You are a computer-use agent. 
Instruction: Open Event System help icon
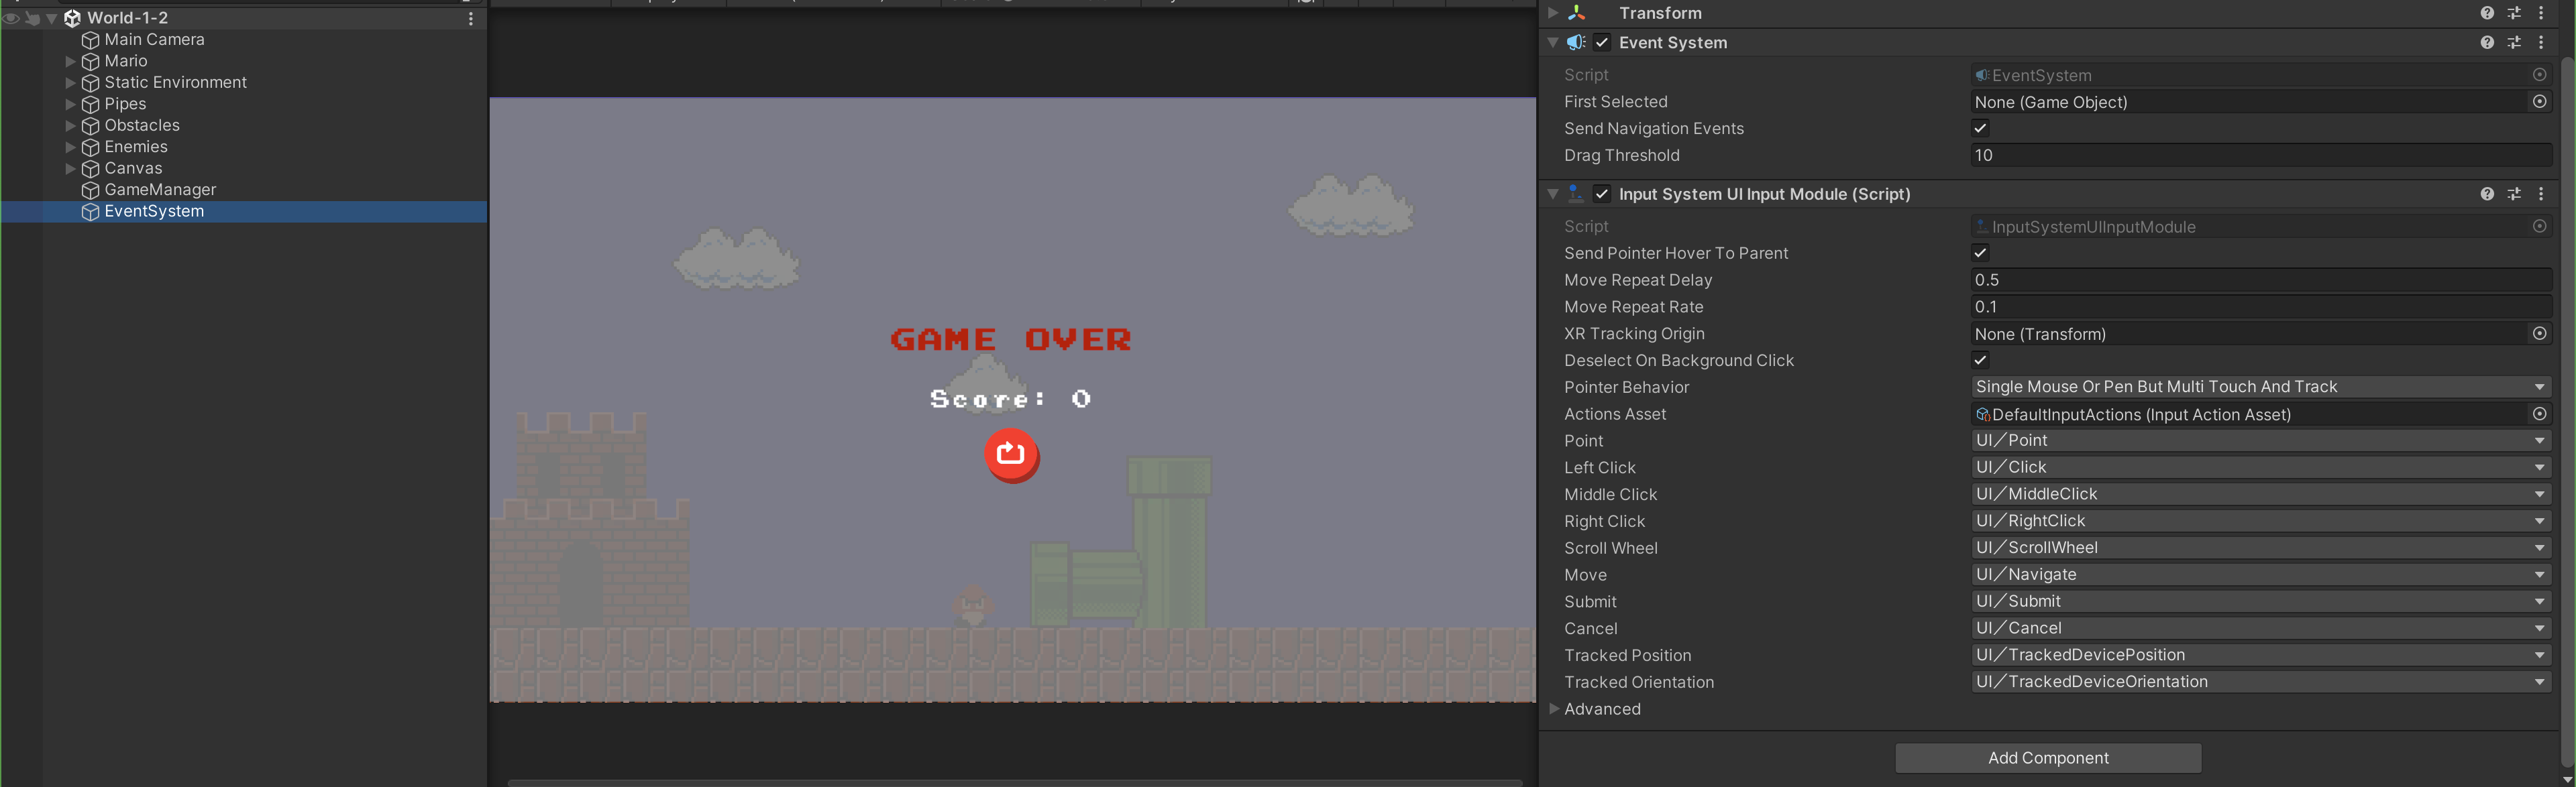(x=2487, y=43)
